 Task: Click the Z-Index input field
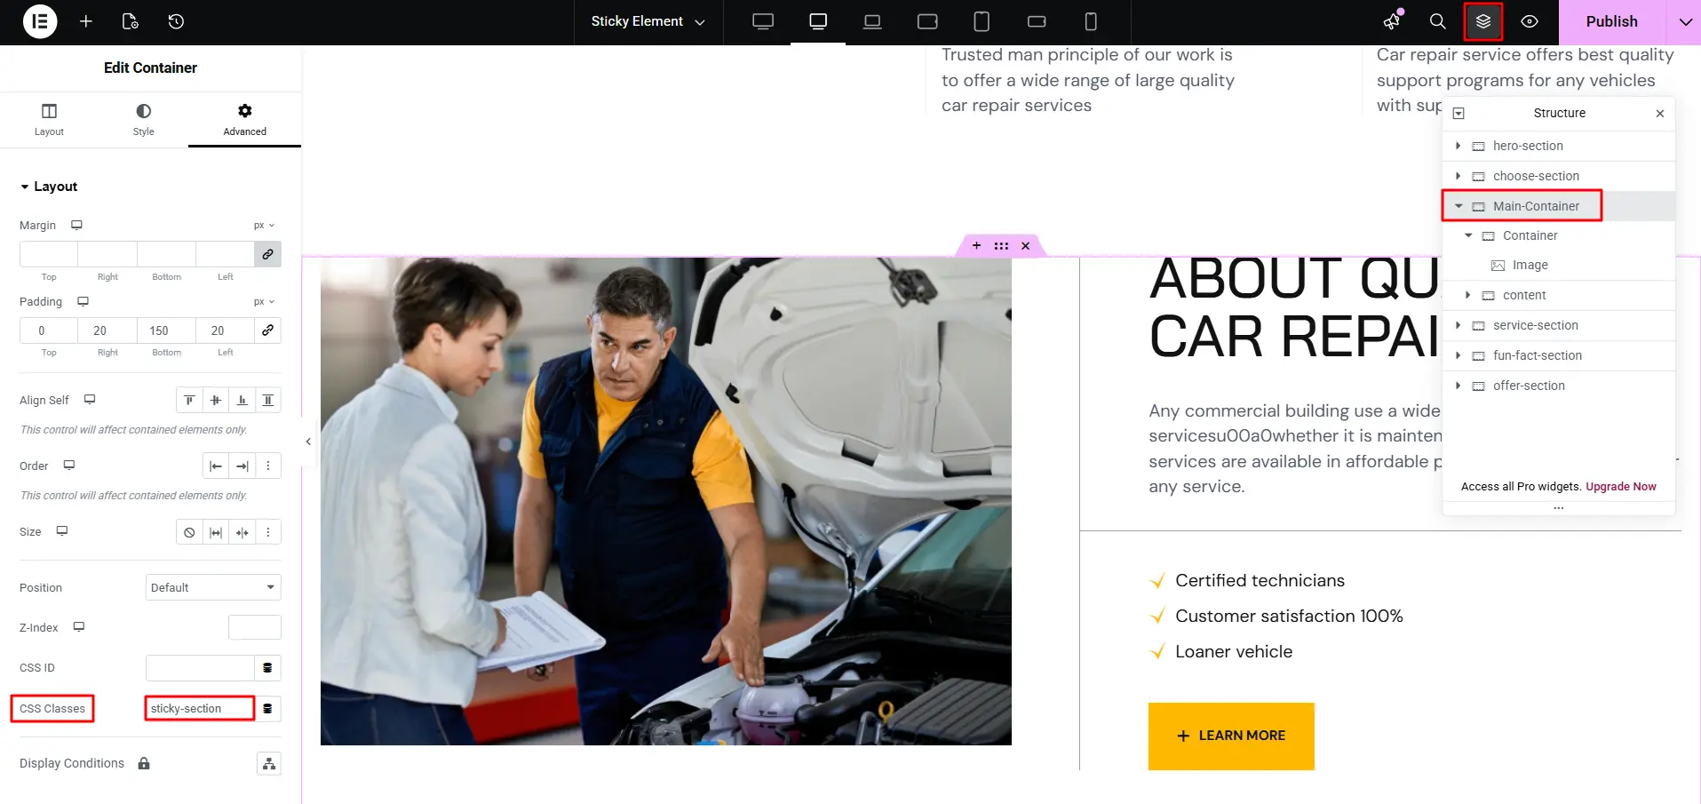click(254, 627)
